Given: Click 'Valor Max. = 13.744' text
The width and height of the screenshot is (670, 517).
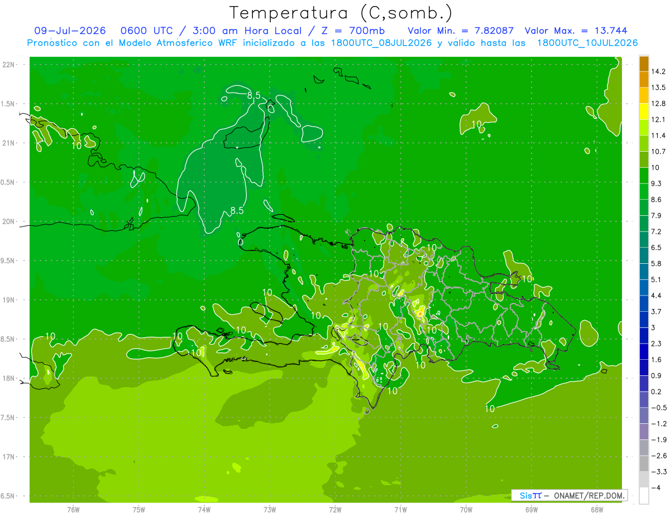Looking at the screenshot, I should pyautogui.click(x=576, y=31).
